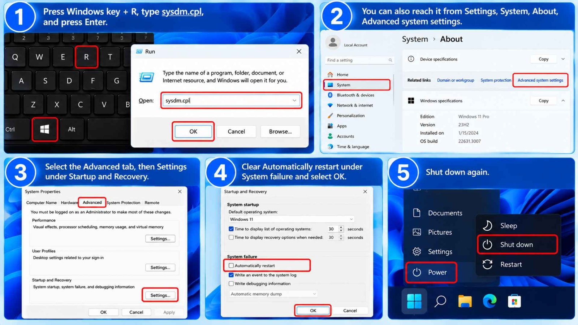Open Microsoft Edge from the taskbar
This screenshot has width=578, height=325.
pyautogui.click(x=489, y=301)
